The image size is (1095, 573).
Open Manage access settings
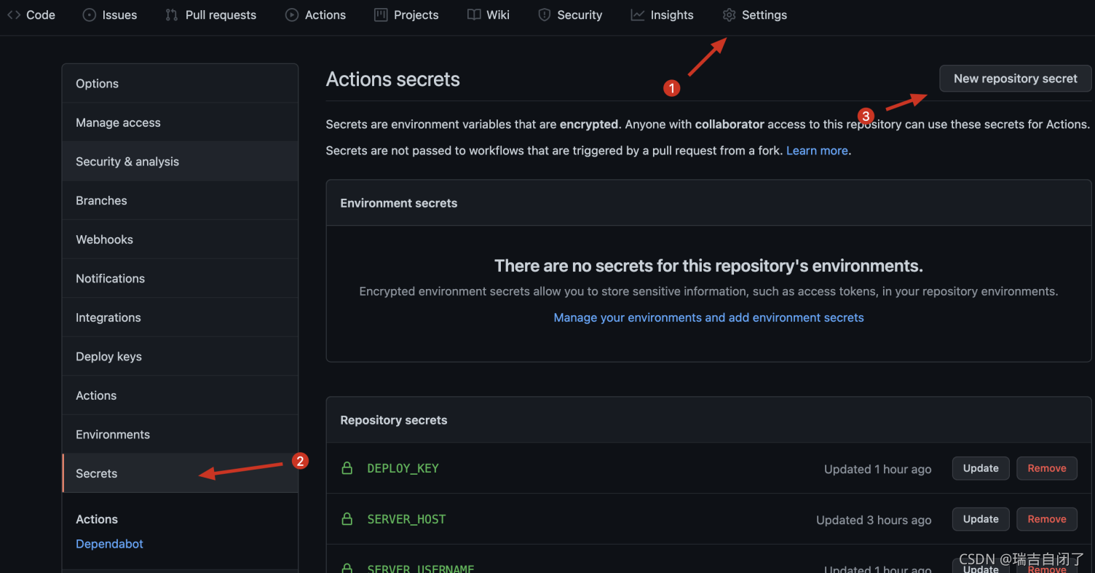(x=180, y=122)
